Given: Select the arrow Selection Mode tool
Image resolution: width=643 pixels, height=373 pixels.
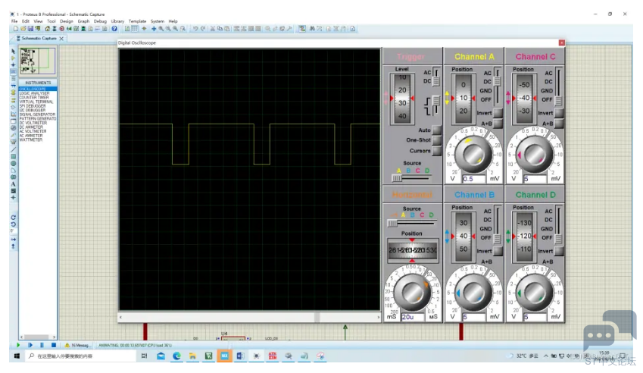Looking at the screenshot, I should tap(13, 52).
